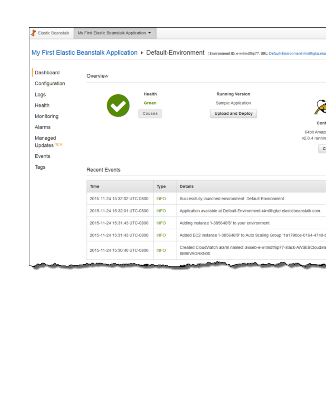Open Tags in the sidebar
Image resolution: width=326 pixels, height=405 pixels.
click(40, 167)
